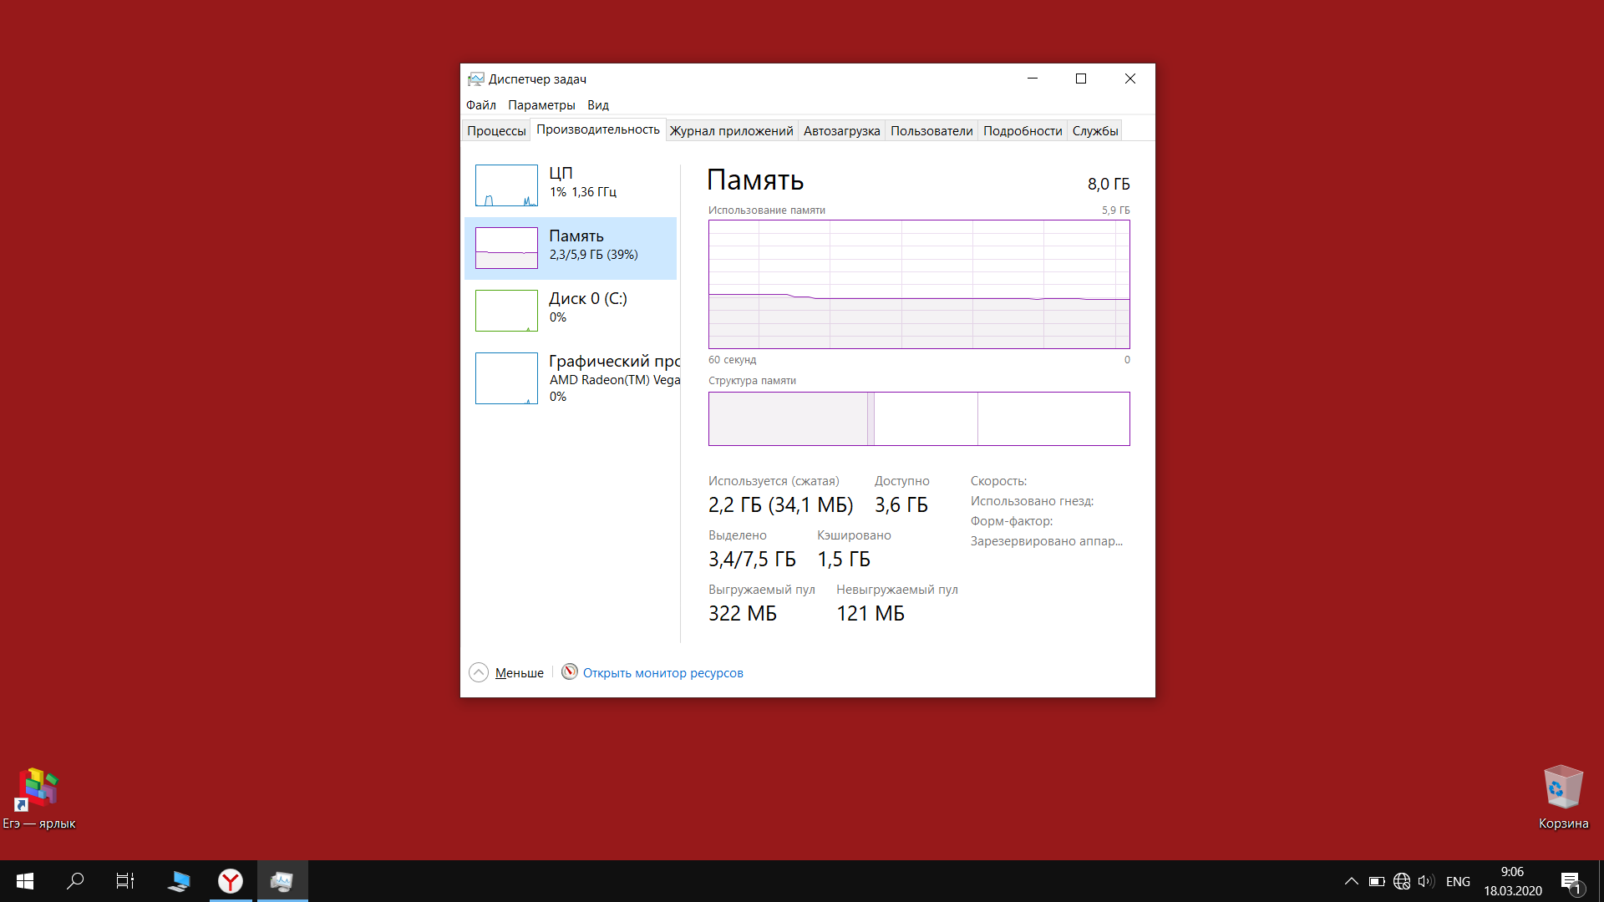Click the volume speaker tray icon

click(x=1426, y=881)
